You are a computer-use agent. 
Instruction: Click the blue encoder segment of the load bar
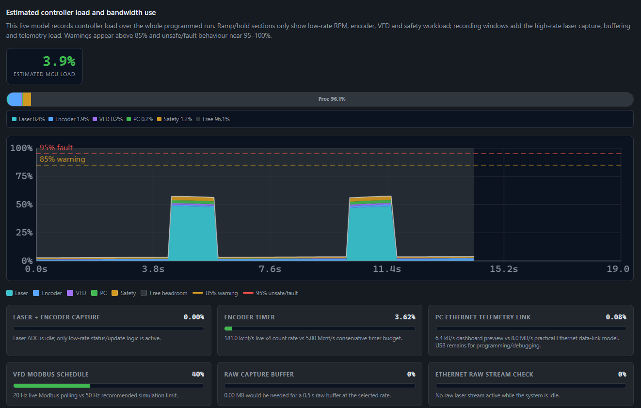click(16, 99)
